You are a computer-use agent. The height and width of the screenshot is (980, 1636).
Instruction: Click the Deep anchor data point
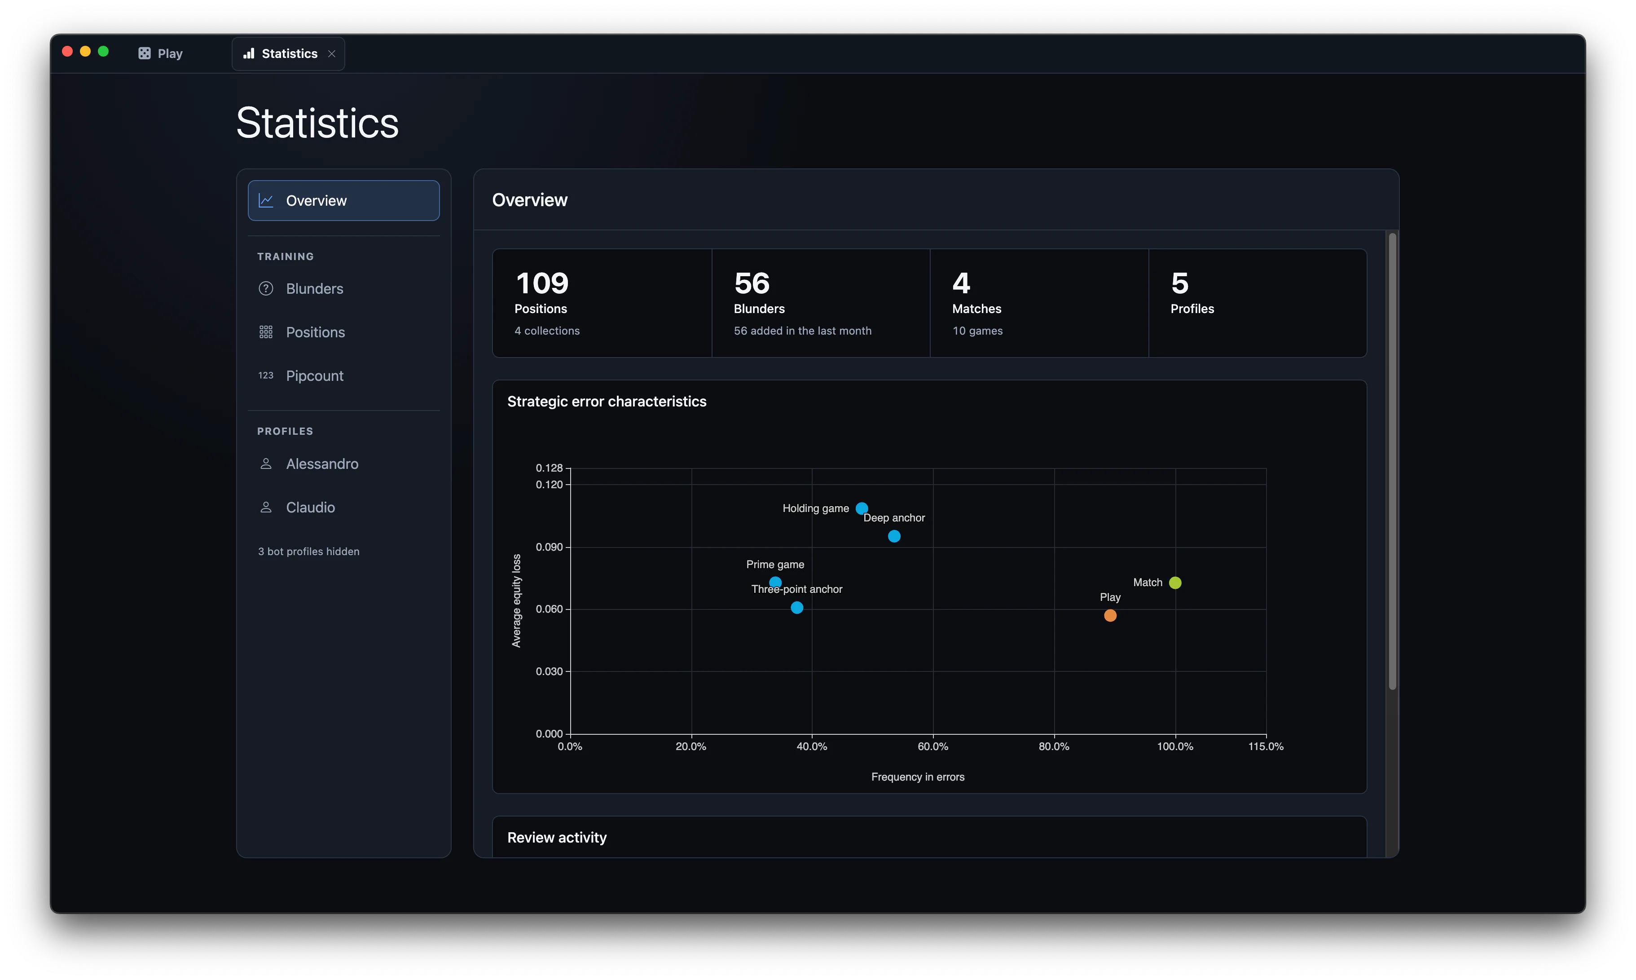pos(894,536)
